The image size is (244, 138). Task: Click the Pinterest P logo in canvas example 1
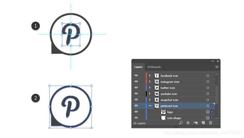pos(70,34)
